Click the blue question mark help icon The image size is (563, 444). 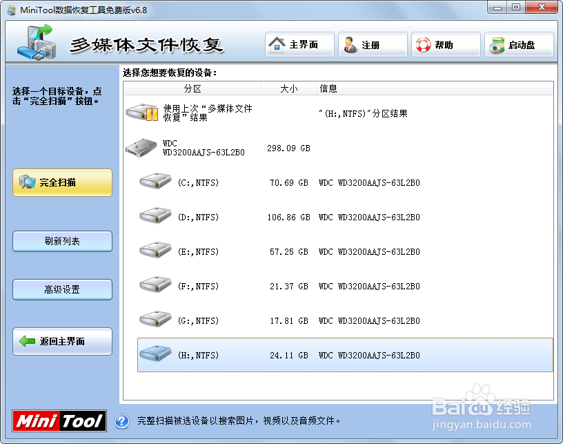tap(121, 421)
